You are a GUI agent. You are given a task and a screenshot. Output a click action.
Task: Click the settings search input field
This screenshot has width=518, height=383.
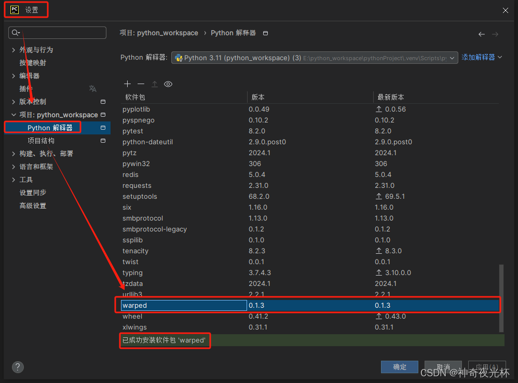pos(57,32)
